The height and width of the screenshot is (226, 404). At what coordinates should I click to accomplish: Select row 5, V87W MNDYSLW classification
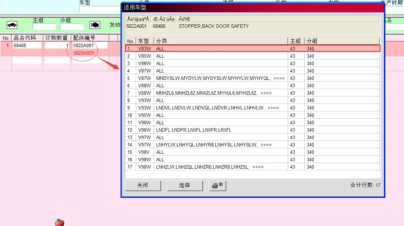tap(253, 78)
